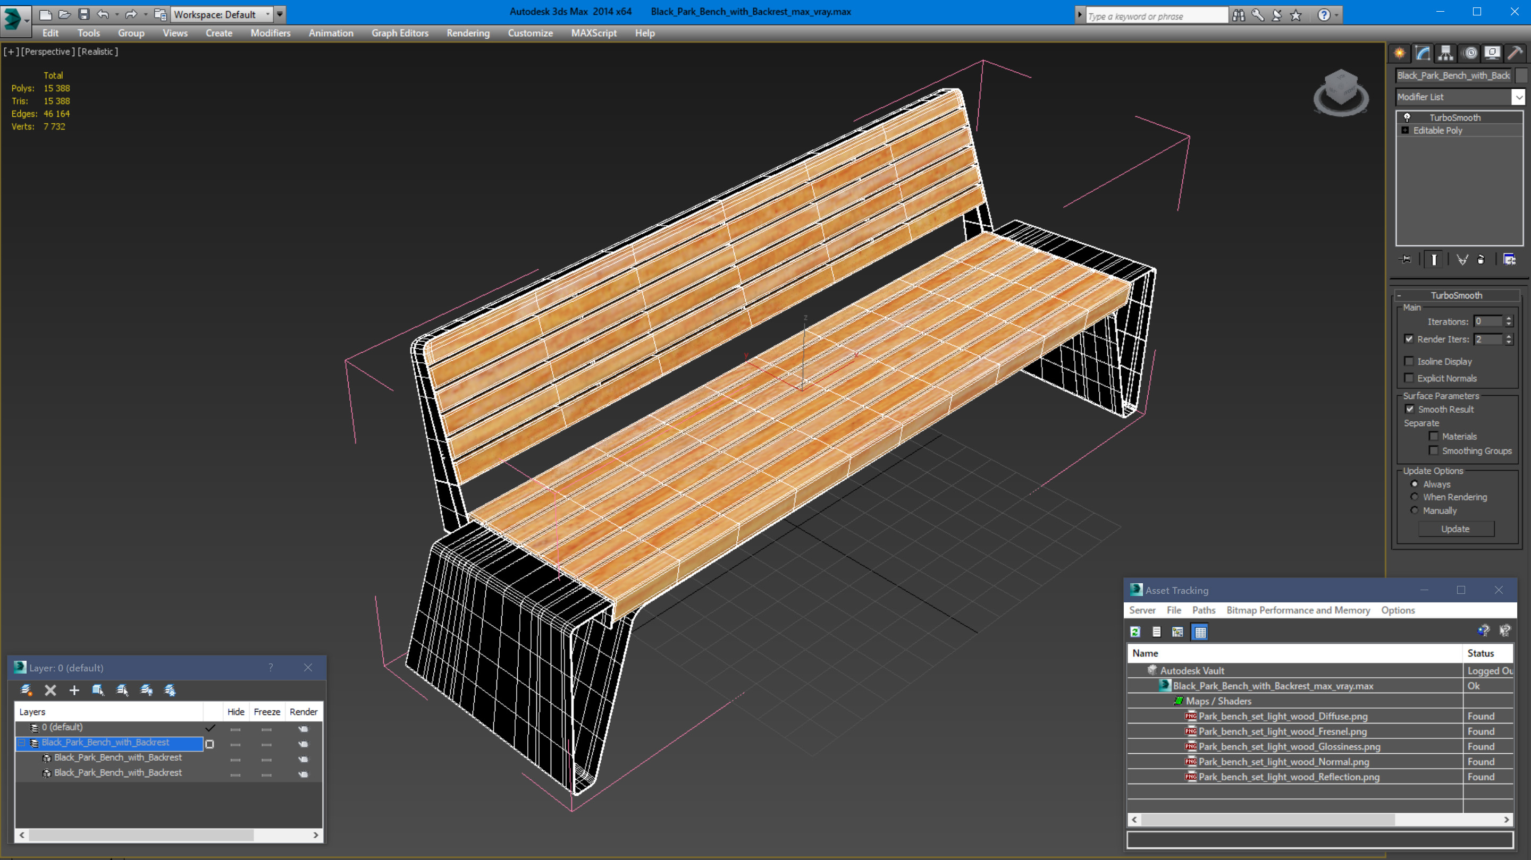1531x860 pixels.
Task: Enable Isoline Display checkbox
Action: (1409, 361)
